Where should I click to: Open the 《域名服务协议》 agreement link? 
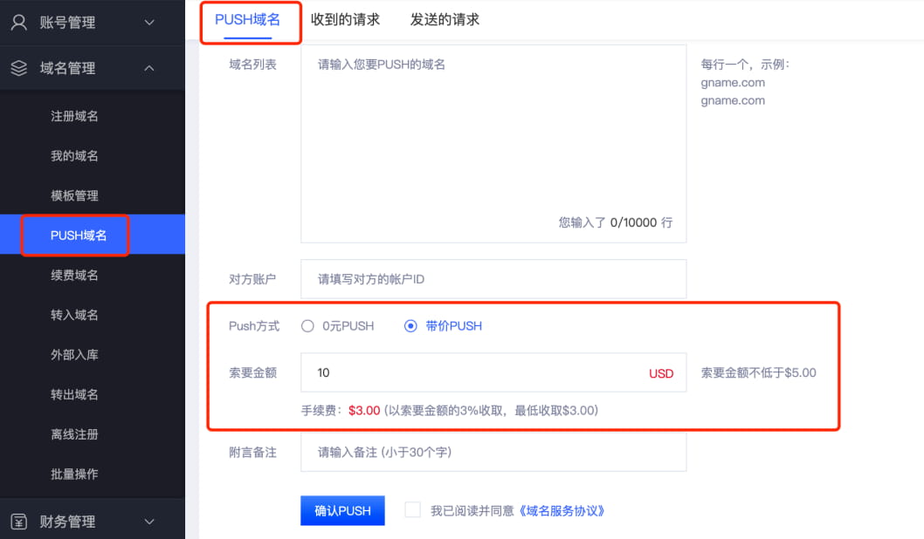(x=563, y=510)
